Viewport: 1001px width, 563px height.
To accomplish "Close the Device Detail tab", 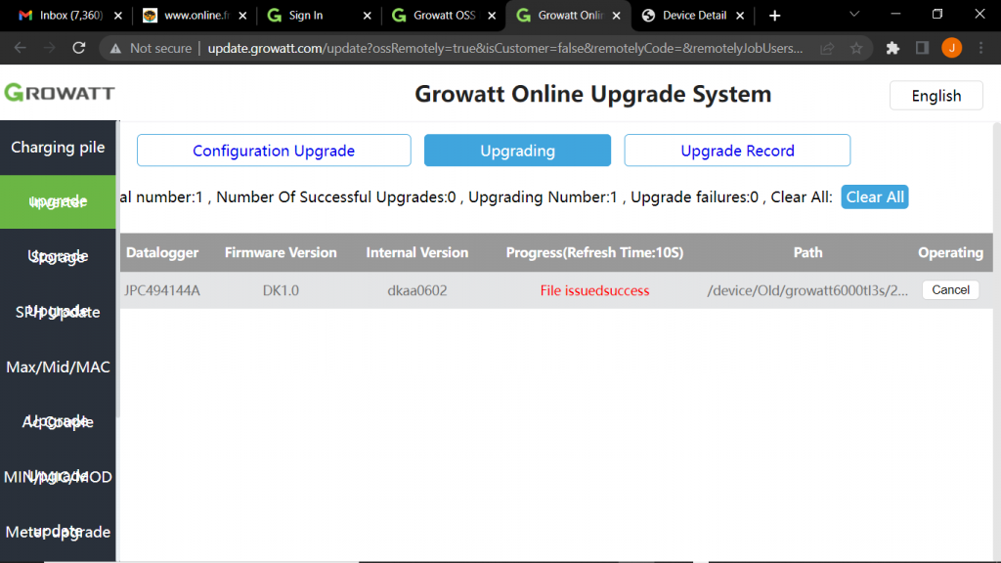I will 740,16.
